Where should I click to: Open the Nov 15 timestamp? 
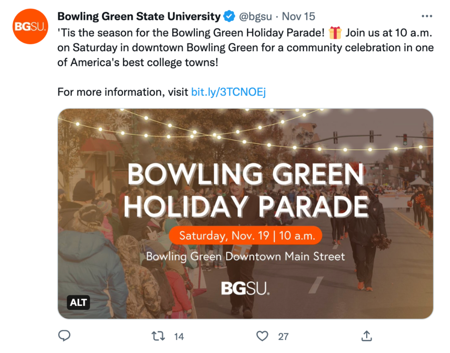tap(298, 16)
